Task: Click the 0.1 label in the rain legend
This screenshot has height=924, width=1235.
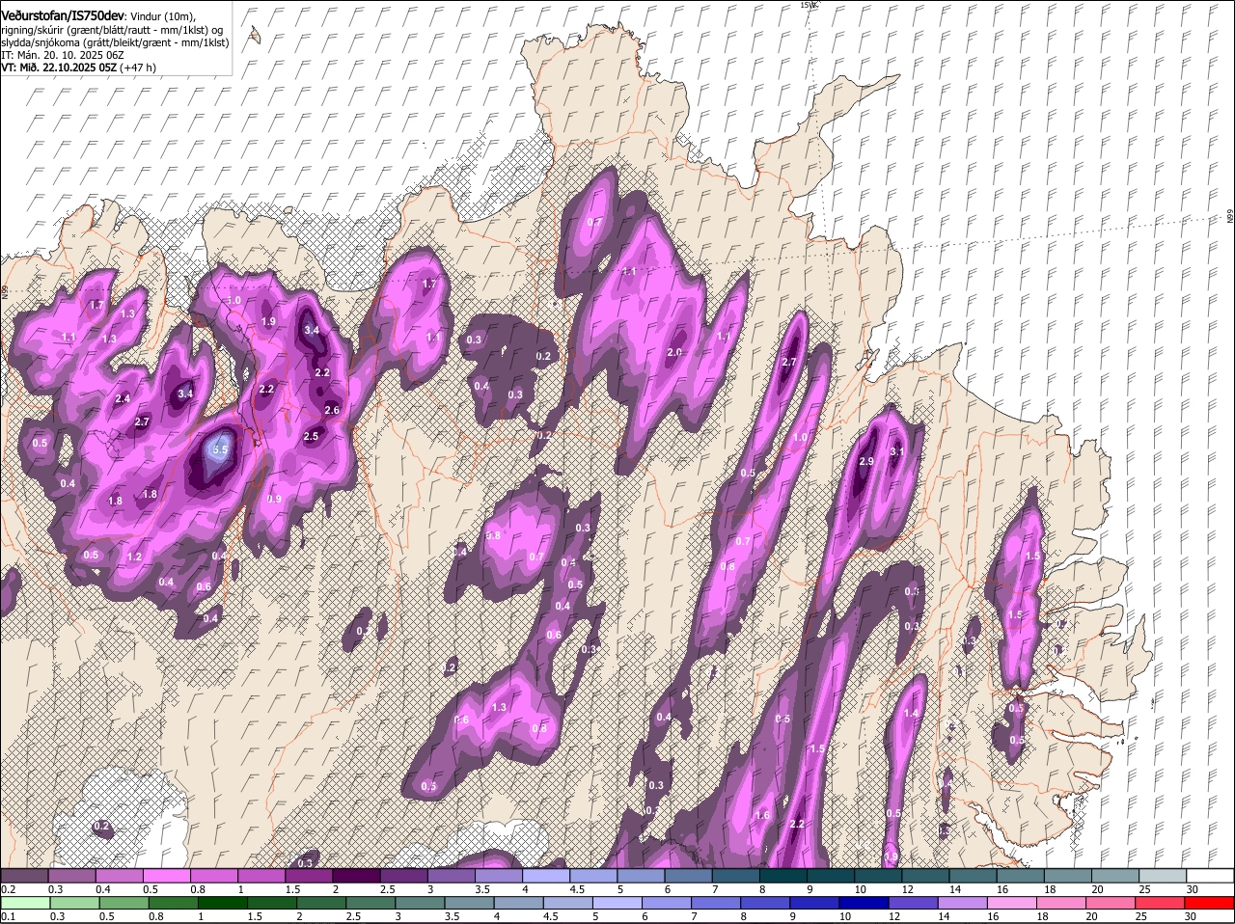Action: (x=8, y=916)
